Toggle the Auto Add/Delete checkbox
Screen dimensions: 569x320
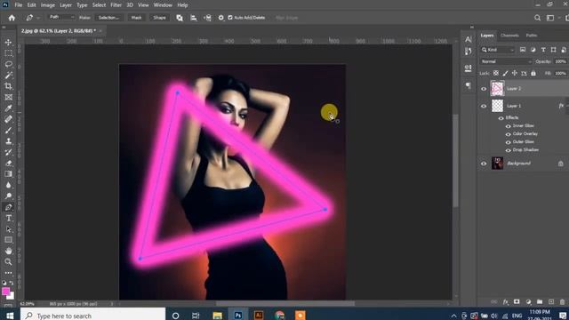coord(230,18)
